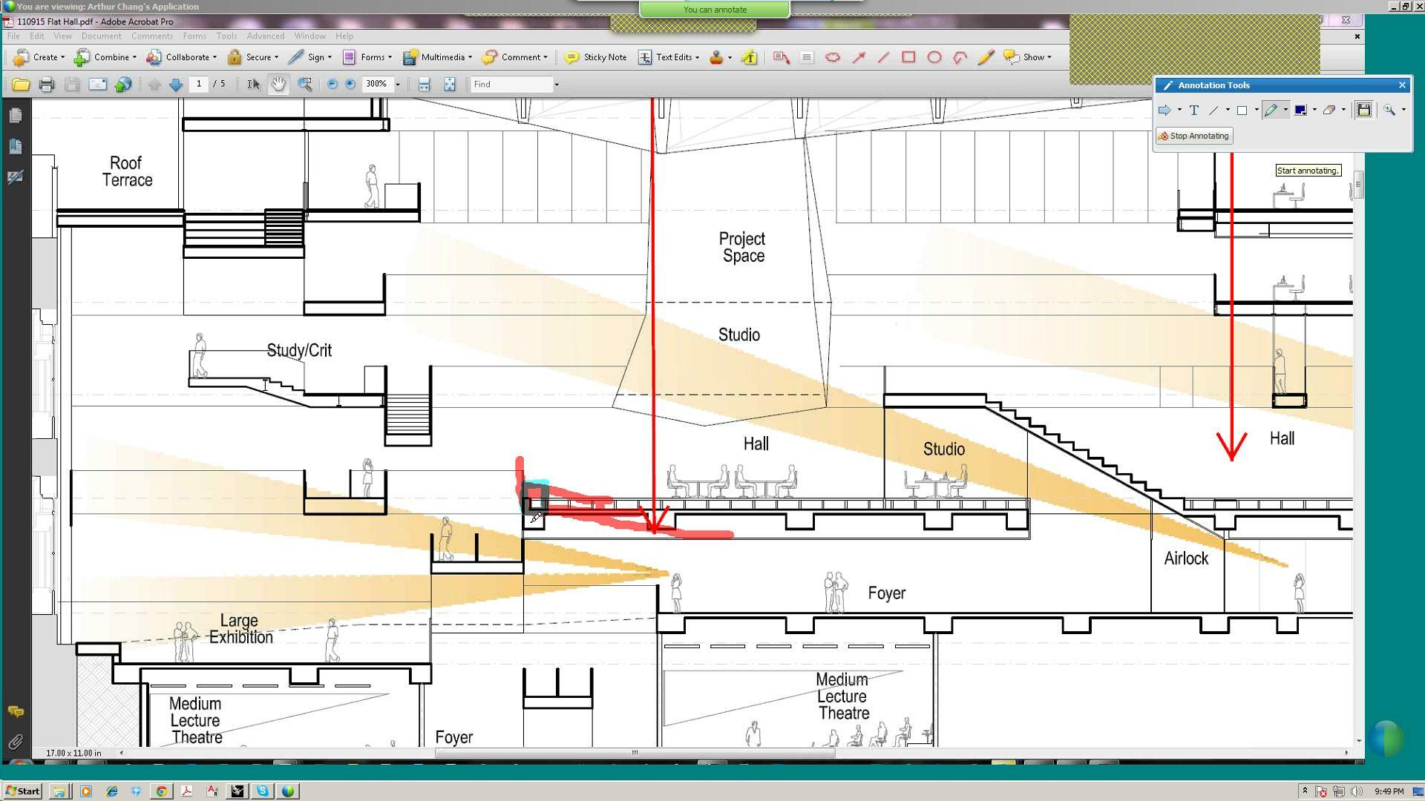Toggle the Hand pan tool
The image size is (1425, 801).
[x=278, y=85]
